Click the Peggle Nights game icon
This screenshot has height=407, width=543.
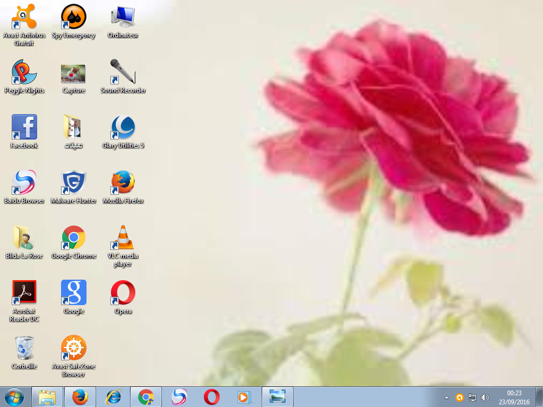24,73
